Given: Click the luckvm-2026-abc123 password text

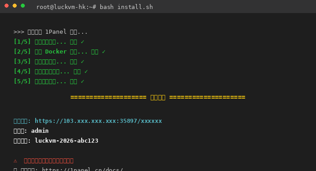Looking at the screenshot, I should click(x=66, y=141).
